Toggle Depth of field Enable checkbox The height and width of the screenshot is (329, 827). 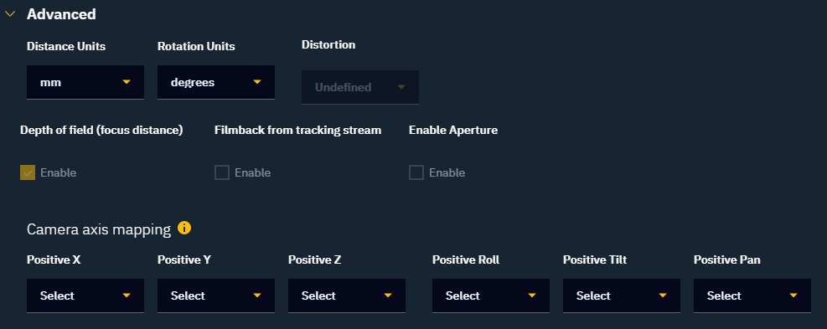click(28, 172)
